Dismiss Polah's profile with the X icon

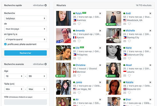click(x=100, y=13)
